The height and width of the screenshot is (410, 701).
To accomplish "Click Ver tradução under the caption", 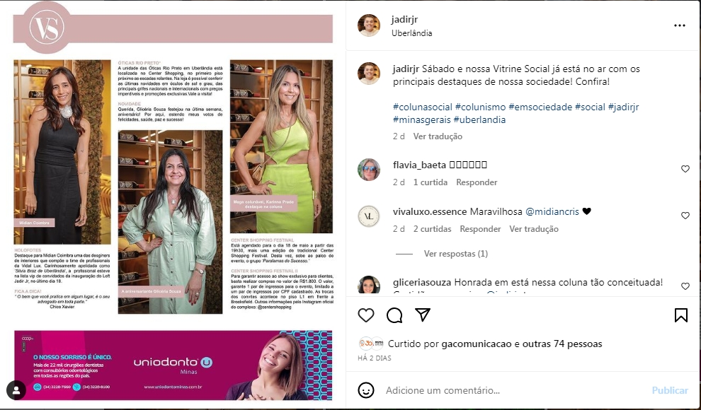I will 438,136.
